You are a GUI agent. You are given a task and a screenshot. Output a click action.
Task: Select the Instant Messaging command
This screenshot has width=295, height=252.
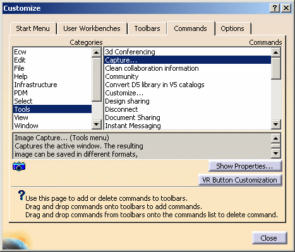(188, 126)
